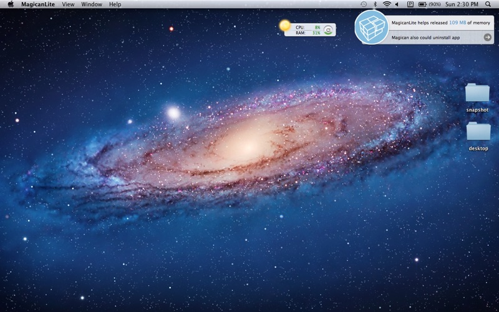Click the blue cubes Magican icon

coord(372,27)
